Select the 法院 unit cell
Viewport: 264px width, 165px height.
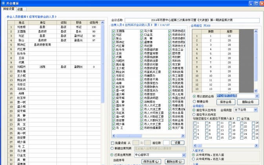[43, 67]
